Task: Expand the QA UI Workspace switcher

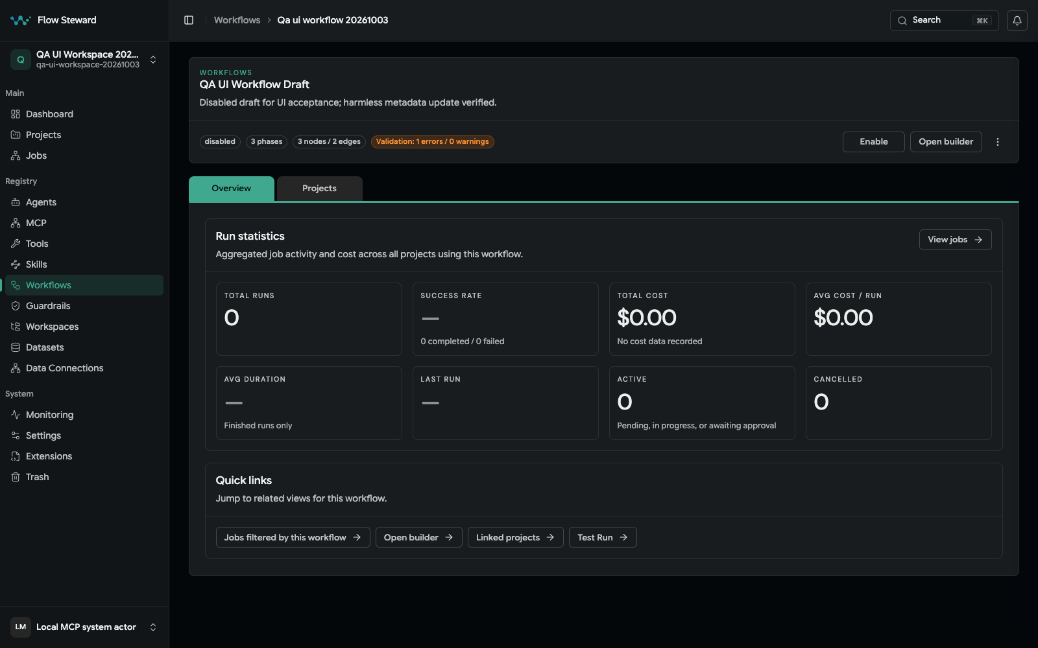Action: [x=84, y=60]
